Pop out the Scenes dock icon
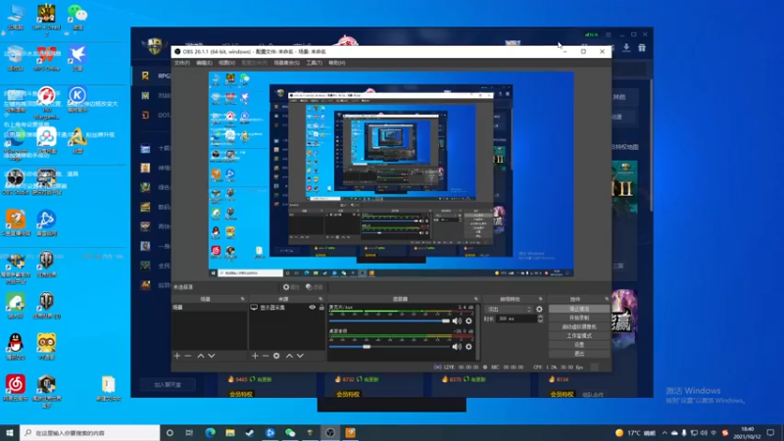This screenshot has height=441, width=784. coord(242,299)
